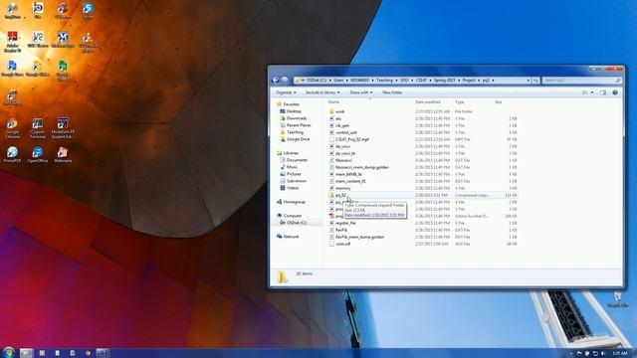Sort by the Type column header
The height and width of the screenshot is (358, 637).
(x=460, y=102)
